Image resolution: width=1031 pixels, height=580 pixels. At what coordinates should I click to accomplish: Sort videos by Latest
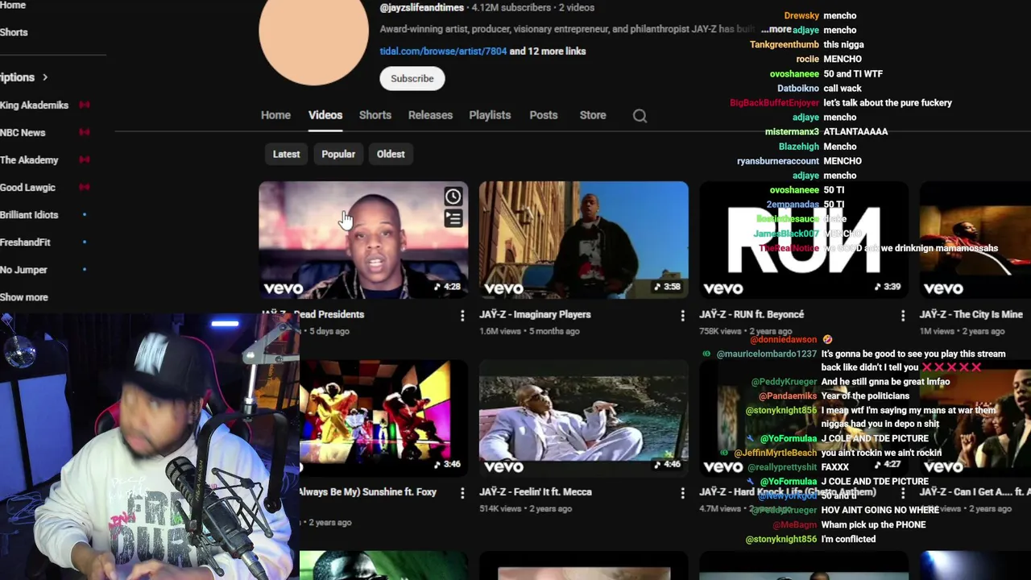click(286, 154)
